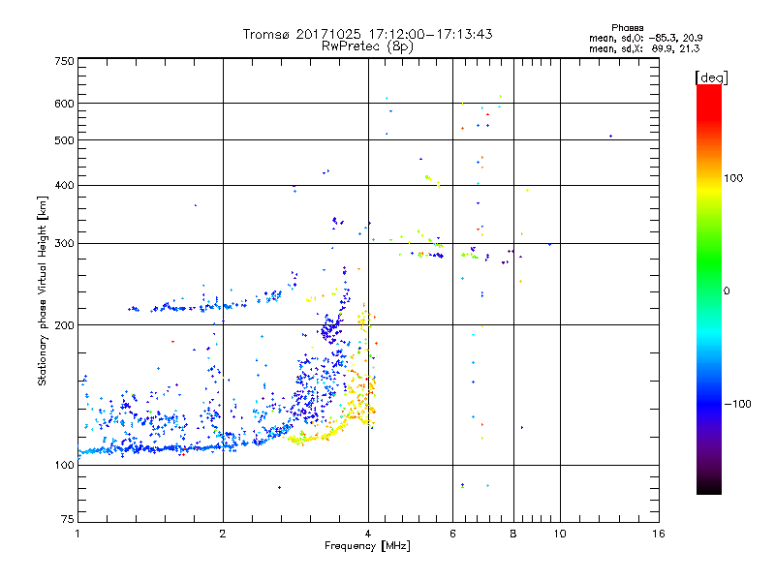Click the colorbar tick label '100'
This screenshot has width=775, height=581.
point(733,178)
